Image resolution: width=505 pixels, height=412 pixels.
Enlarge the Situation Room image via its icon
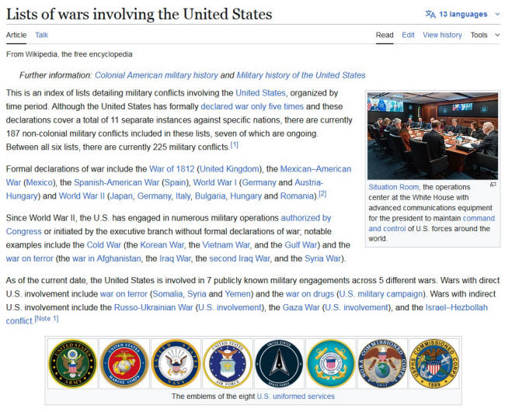click(x=493, y=185)
